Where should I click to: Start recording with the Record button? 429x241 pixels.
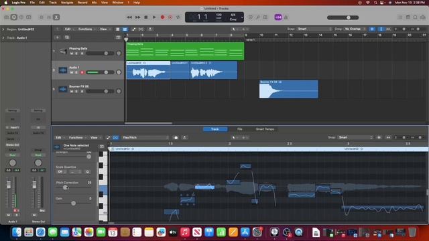(162, 17)
